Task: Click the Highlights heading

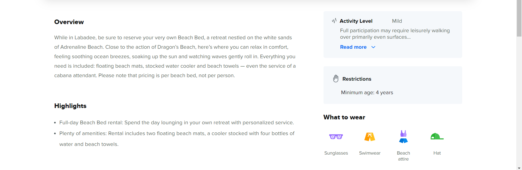Action: tap(70, 106)
